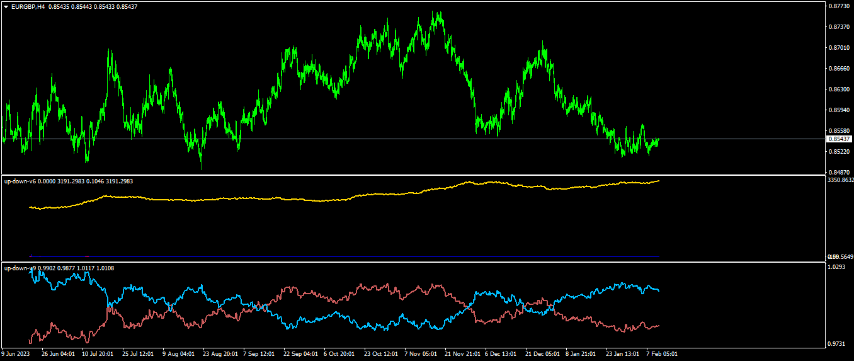Click the 7 Feb 05:01 time label
Viewport: 854px width, 361px height.
click(x=663, y=354)
